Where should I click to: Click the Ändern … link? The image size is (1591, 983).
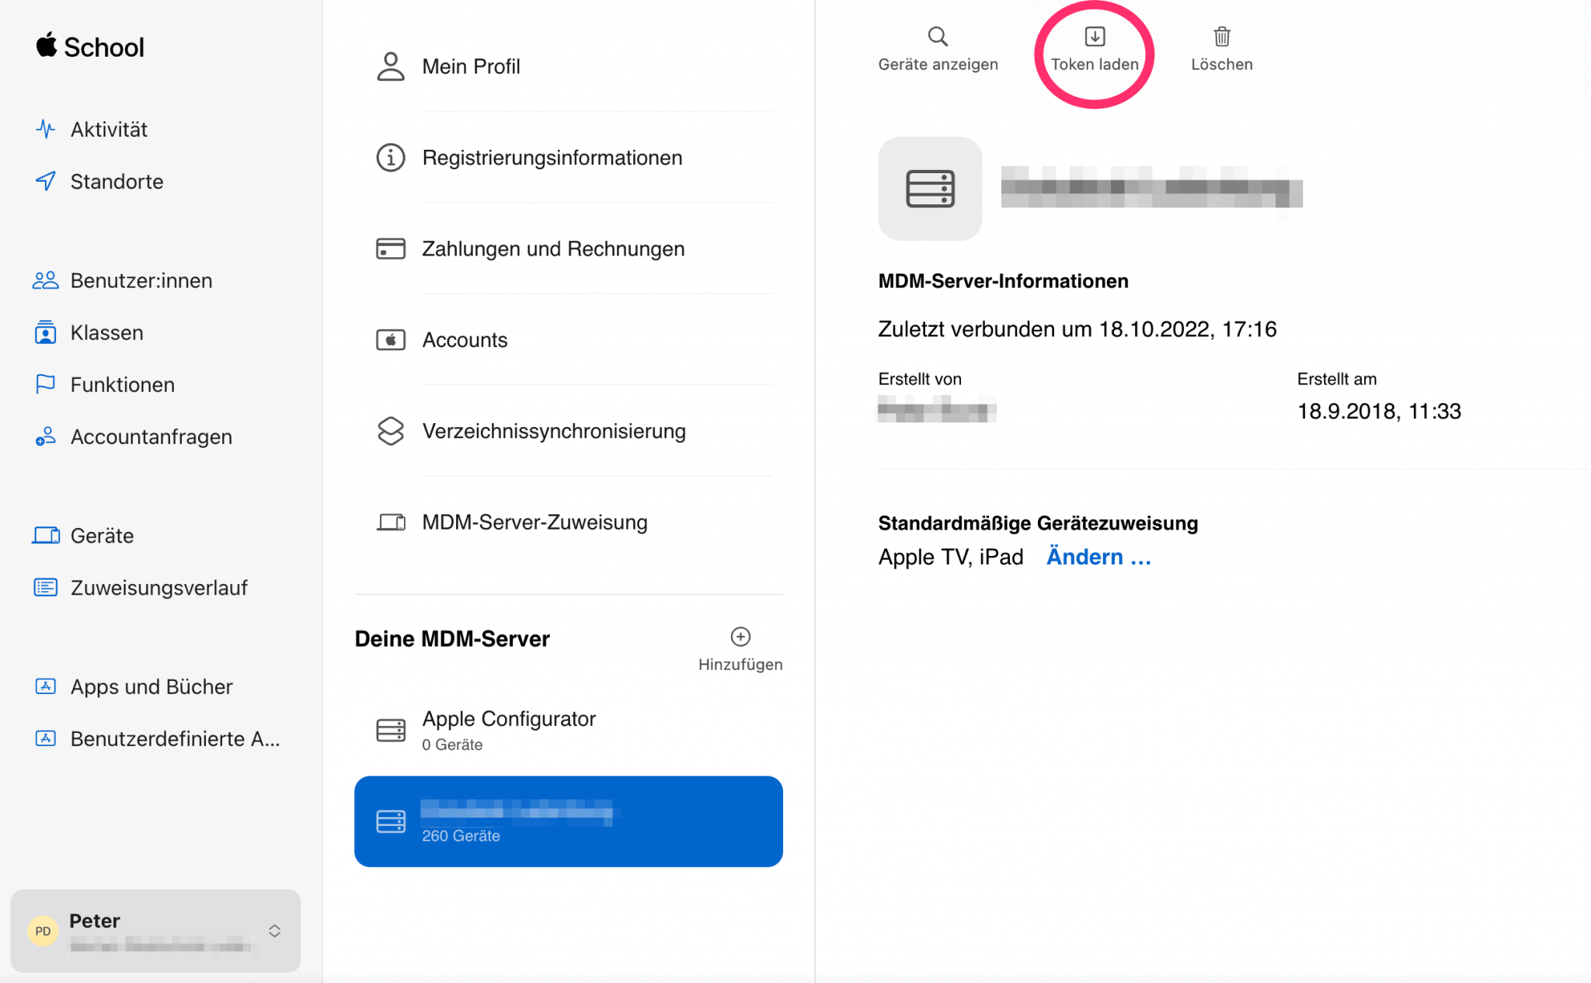1098,557
